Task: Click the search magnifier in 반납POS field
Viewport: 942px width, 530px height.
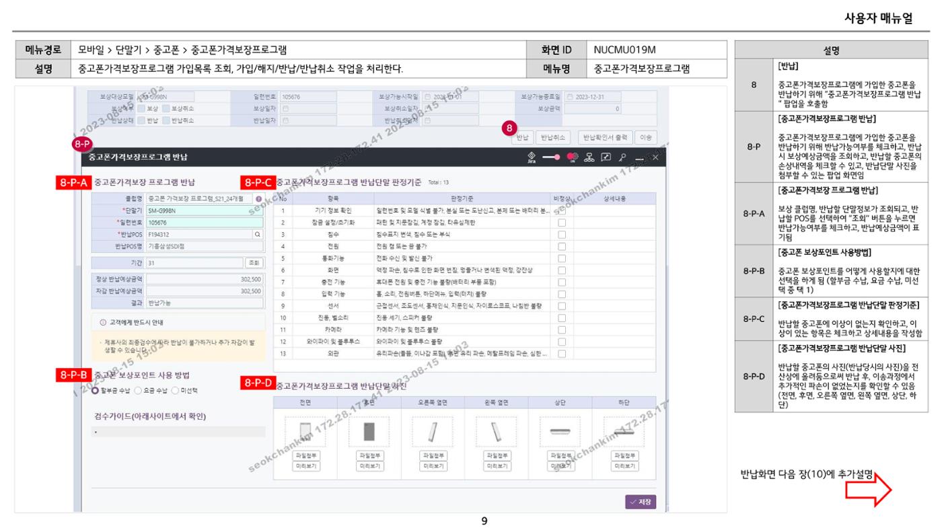Action: click(257, 235)
